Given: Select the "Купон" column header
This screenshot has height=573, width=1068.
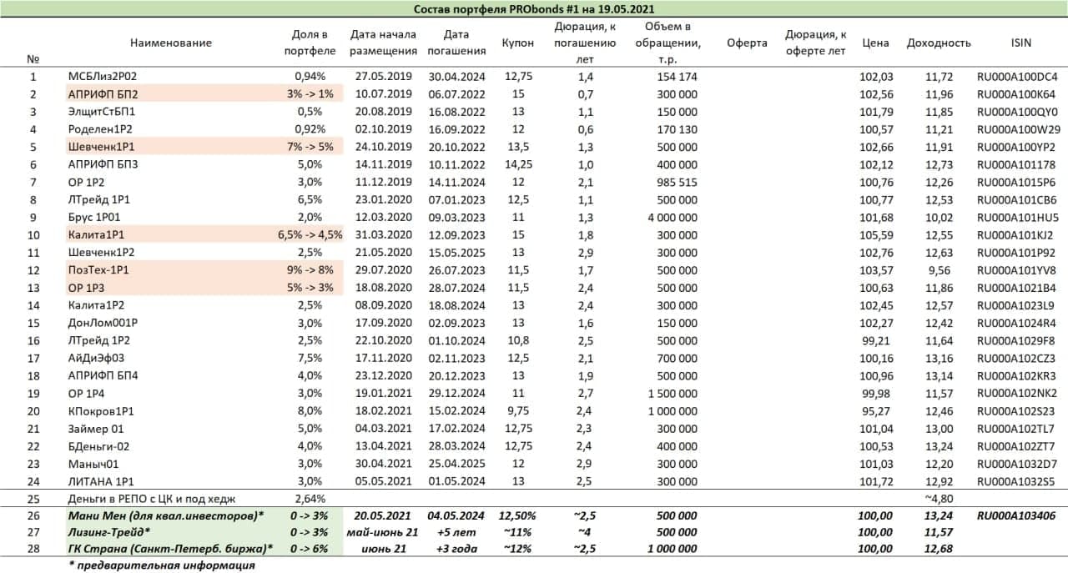Looking at the screenshot, I should point(518,43).
